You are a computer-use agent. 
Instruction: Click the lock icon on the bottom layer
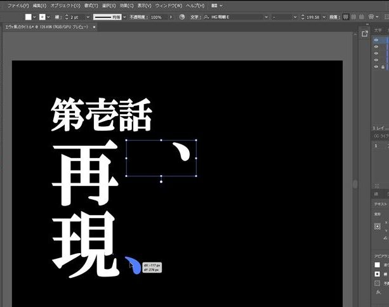coord(383,66)
